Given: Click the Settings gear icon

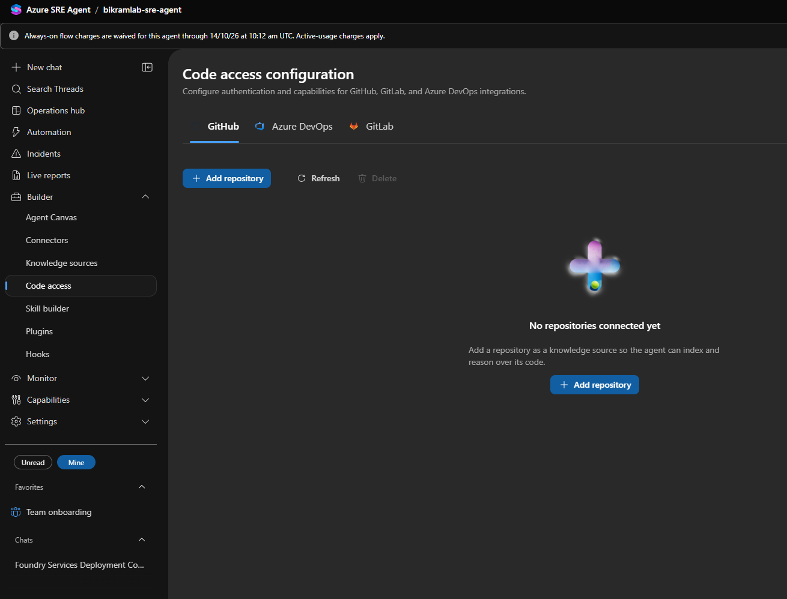Looking at the screenshot, I should click(16, 421).
